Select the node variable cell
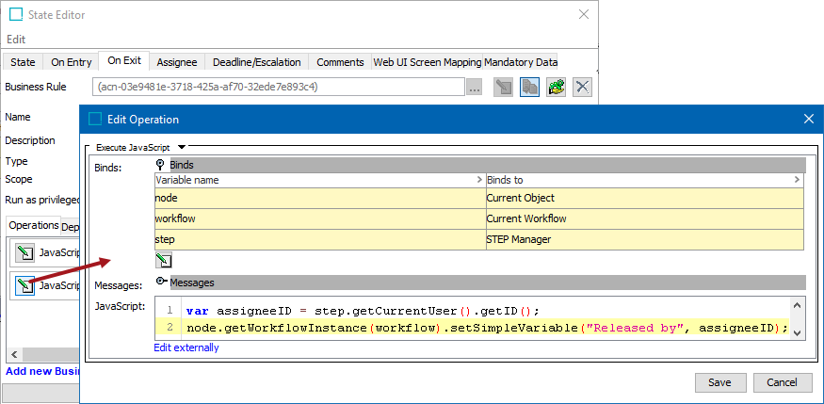 [320, 198]
